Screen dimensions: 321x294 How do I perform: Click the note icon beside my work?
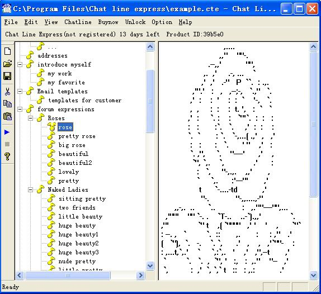[41, 73]
